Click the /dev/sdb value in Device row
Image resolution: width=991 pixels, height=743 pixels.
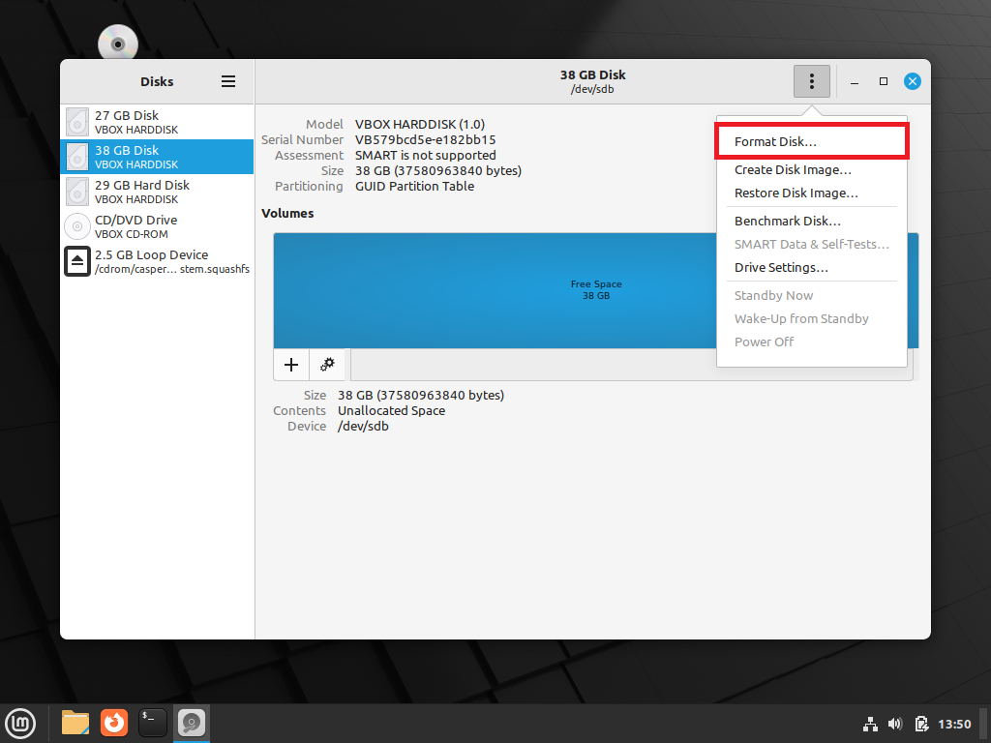coord(363,427)
